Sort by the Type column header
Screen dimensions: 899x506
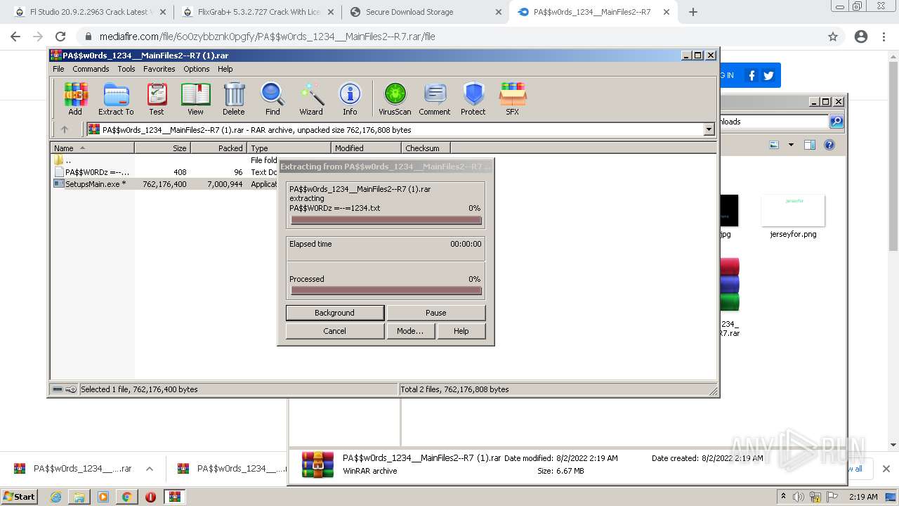tap(289, 148)
